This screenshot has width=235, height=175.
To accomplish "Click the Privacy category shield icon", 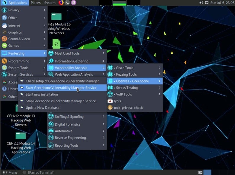I will 4,10.
